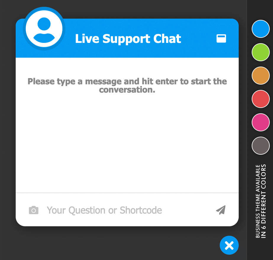Click the word "conversation." in the prompt
Screen dimensions: 273x260
pyautogui.click(x=127, y=90)
